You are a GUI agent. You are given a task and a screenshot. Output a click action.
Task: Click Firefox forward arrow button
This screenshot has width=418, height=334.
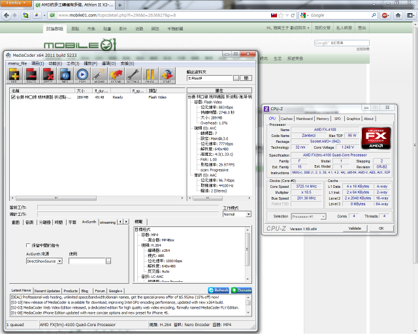tap(14, 16)
